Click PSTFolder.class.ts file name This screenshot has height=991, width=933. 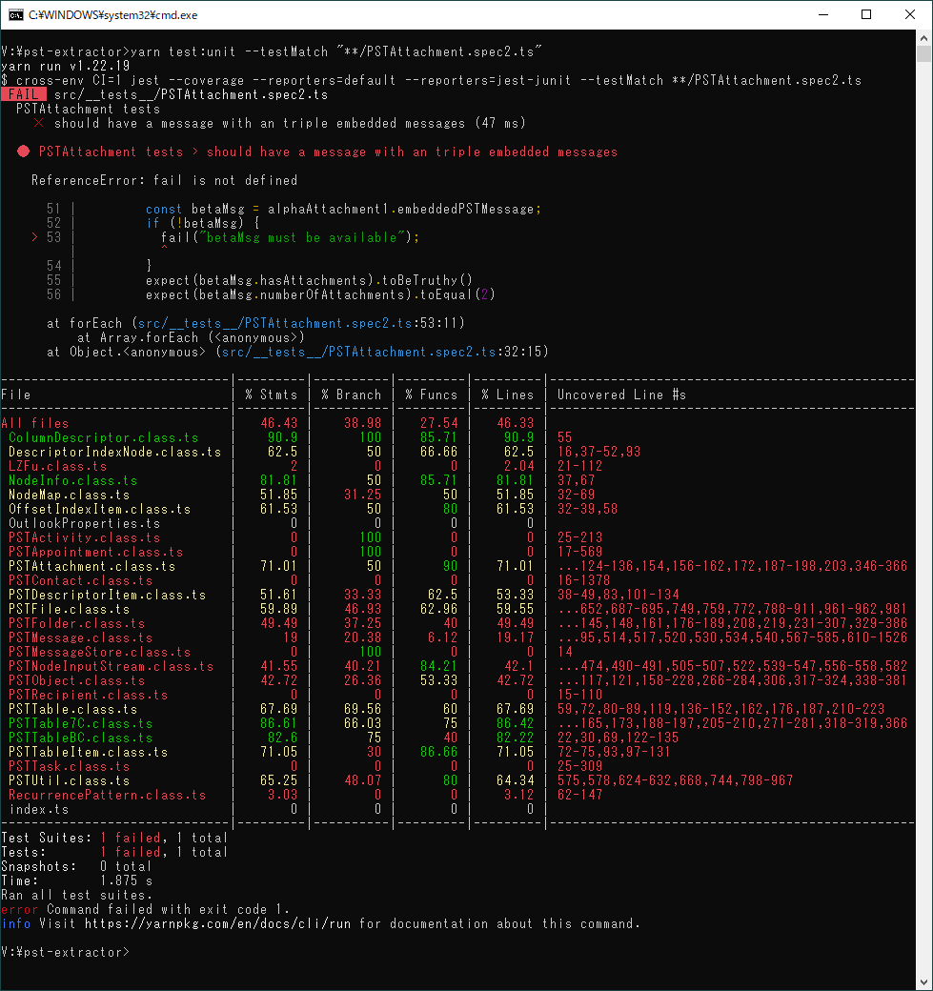click(76, 624)
